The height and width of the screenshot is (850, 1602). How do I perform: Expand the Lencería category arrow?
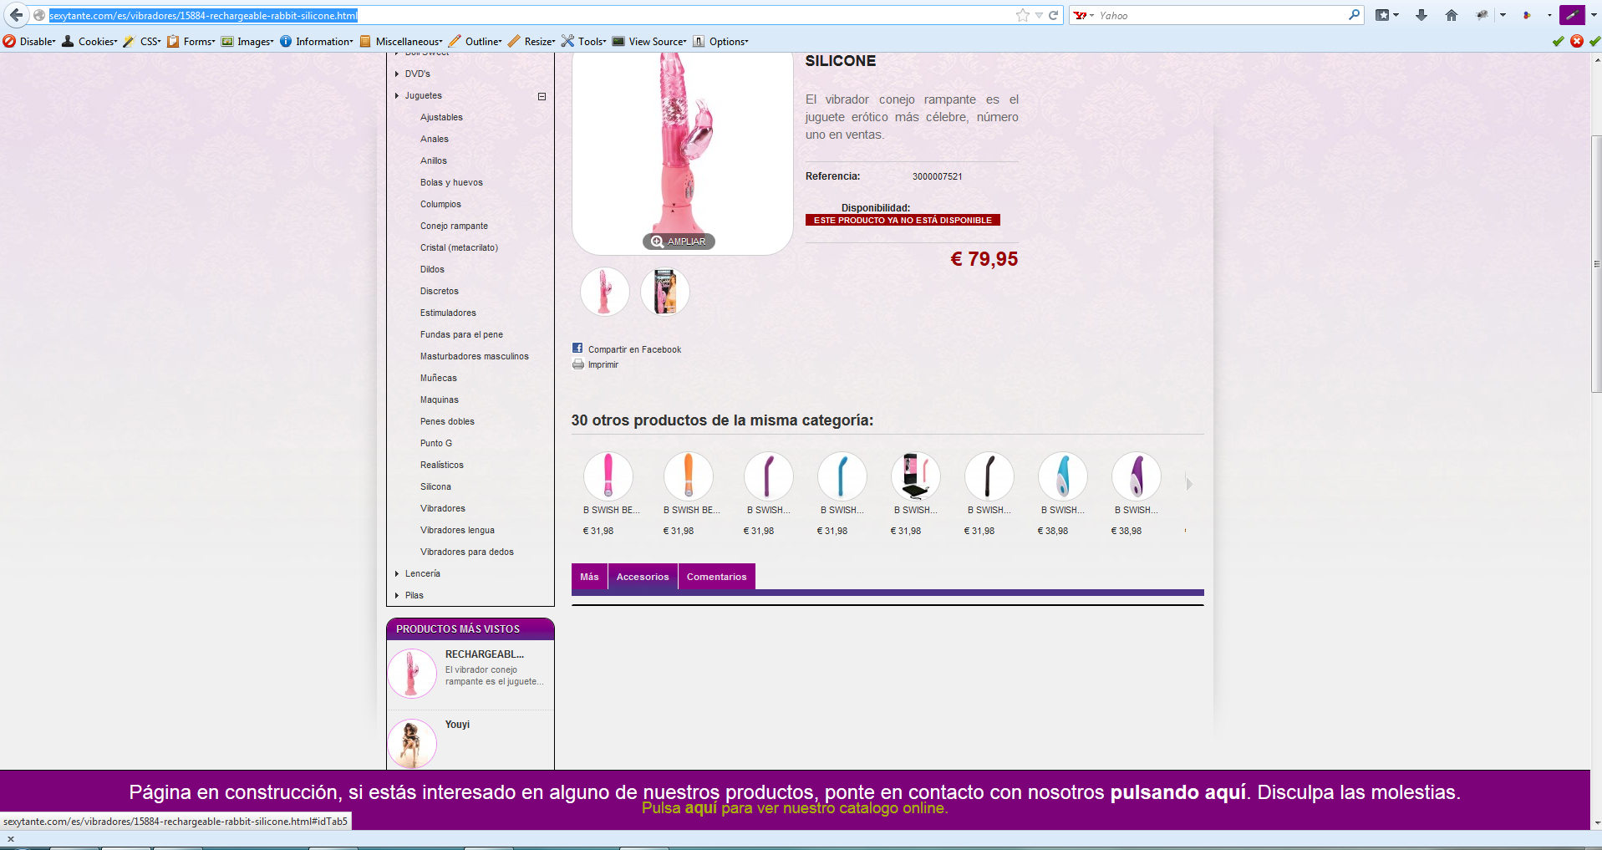click(397, 573)
